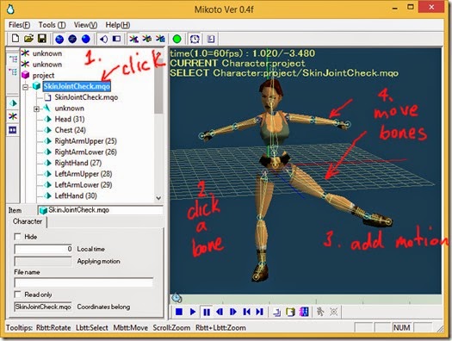Select the LeftArmLower (29) bone
The height and width of the screenshot is (341, 452).
[84, 185]
